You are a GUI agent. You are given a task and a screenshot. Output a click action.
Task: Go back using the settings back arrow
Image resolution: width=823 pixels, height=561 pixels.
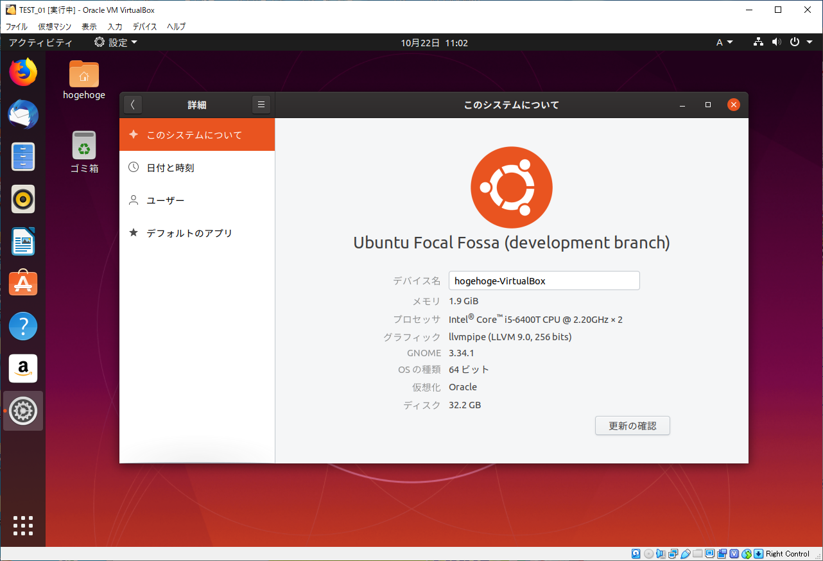132,105
